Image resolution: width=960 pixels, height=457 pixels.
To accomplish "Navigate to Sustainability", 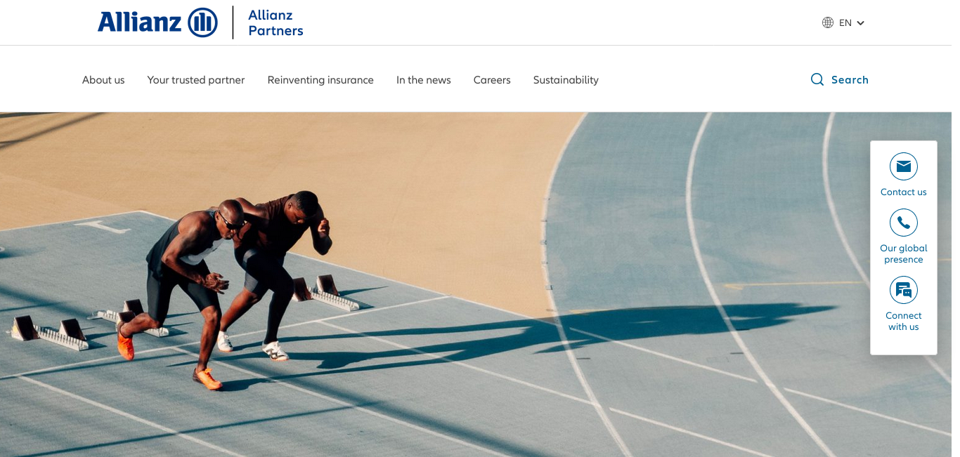I will click(x=566, y=80).
